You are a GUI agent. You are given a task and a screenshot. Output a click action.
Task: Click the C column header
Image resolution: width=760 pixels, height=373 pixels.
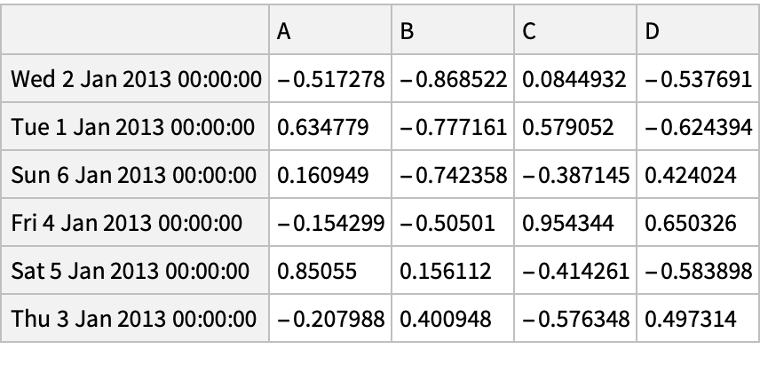(x=576, y=32)
